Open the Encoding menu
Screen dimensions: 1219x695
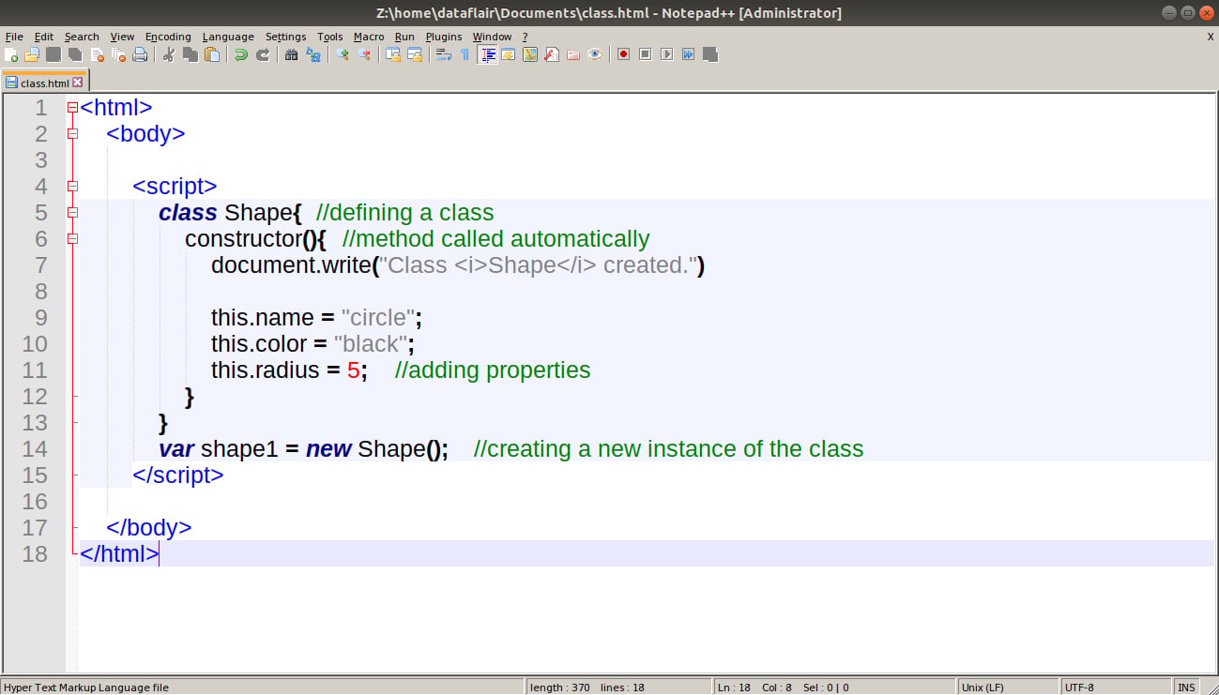[x=168, y=37]
